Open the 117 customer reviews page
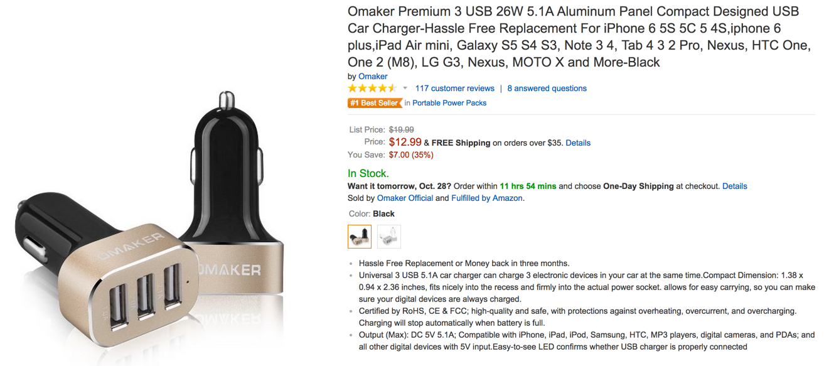This screenshot has width=824, height=366. coord(454,88)
